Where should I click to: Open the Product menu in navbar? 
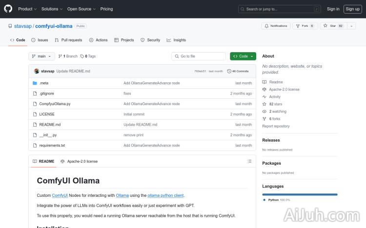pos(27,9)
